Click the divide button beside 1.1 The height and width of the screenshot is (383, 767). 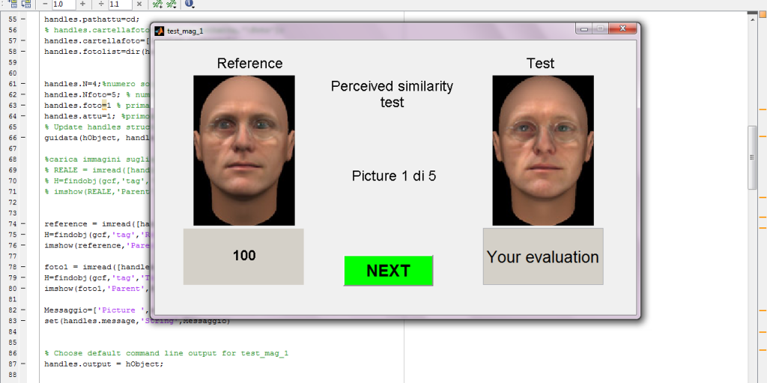pyautogui.click(x=101, y=4)
